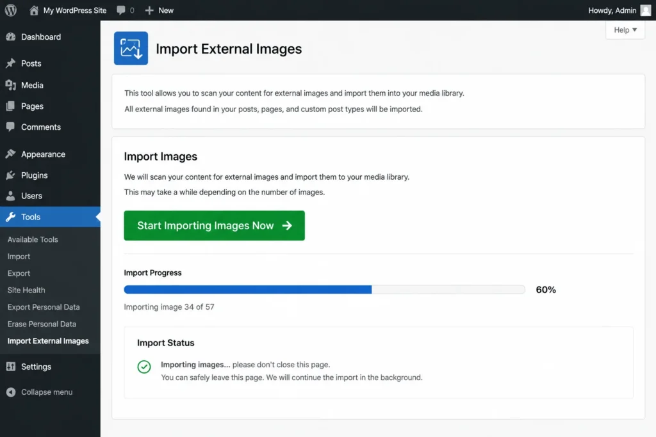The image size is (656, 437).
Task: Click the home icon in the admin bar
Action: tap(34, 10)
